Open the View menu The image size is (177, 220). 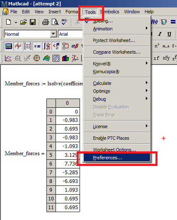(39, 12)
